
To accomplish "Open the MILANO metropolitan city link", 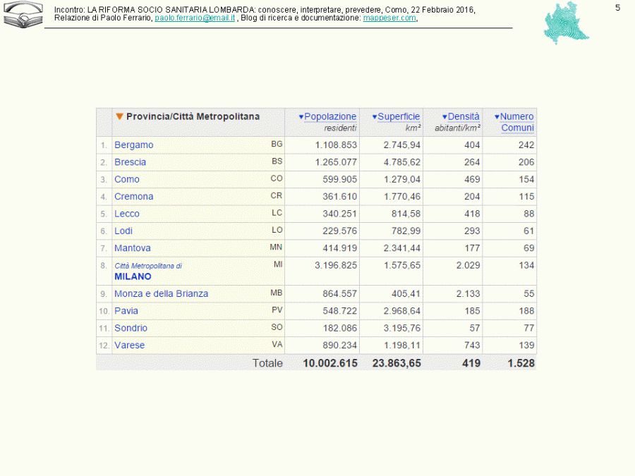I will pos(133,277).
